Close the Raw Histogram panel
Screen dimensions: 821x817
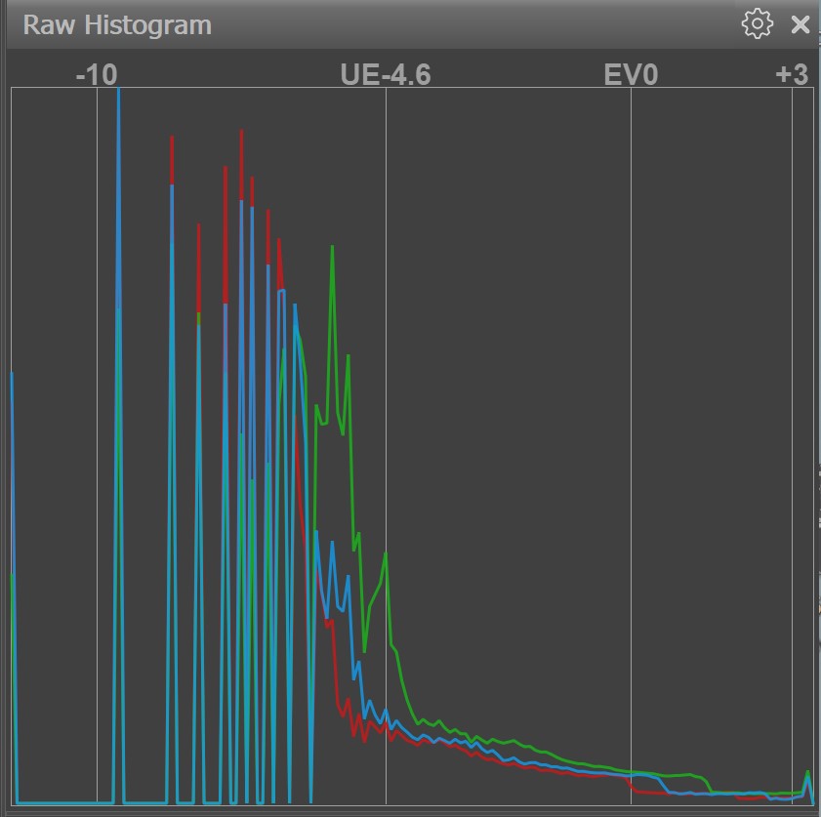[800, 24]
